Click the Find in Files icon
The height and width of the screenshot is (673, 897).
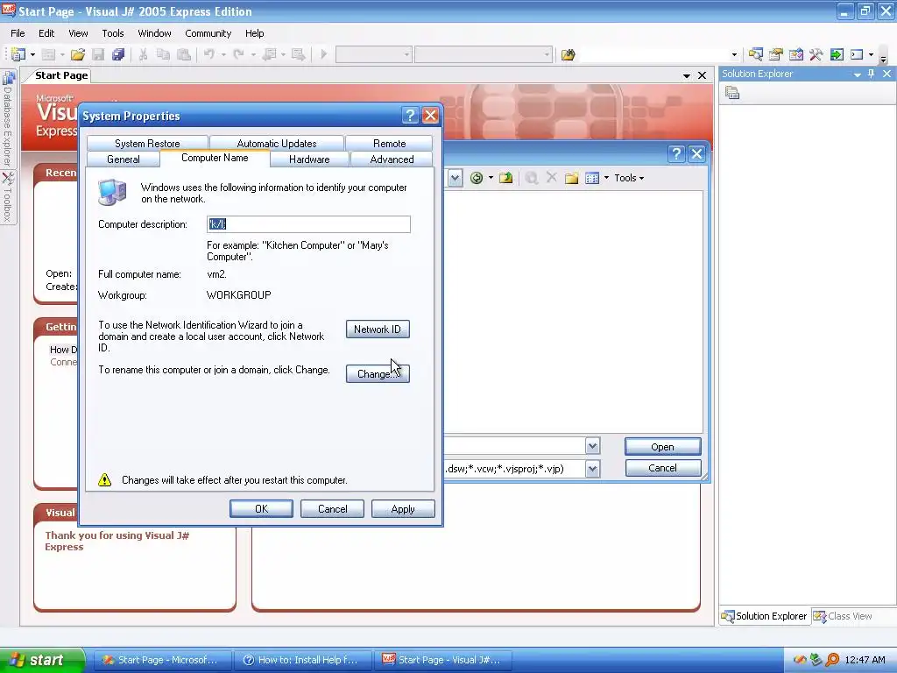568,55
